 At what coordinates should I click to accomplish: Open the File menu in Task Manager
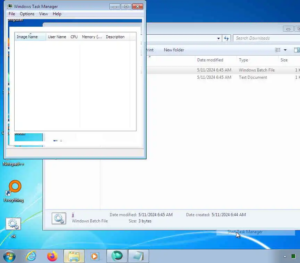click(12, 14)
